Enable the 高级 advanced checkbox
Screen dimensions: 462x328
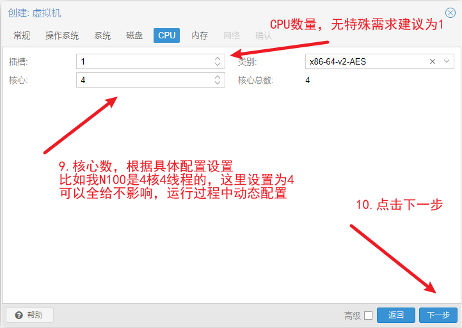368,315
